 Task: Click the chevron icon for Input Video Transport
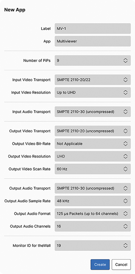[125, 80]
